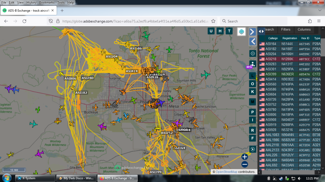Open the replay history icon
The height and width of the screenshot is (182, 325).
252,149
